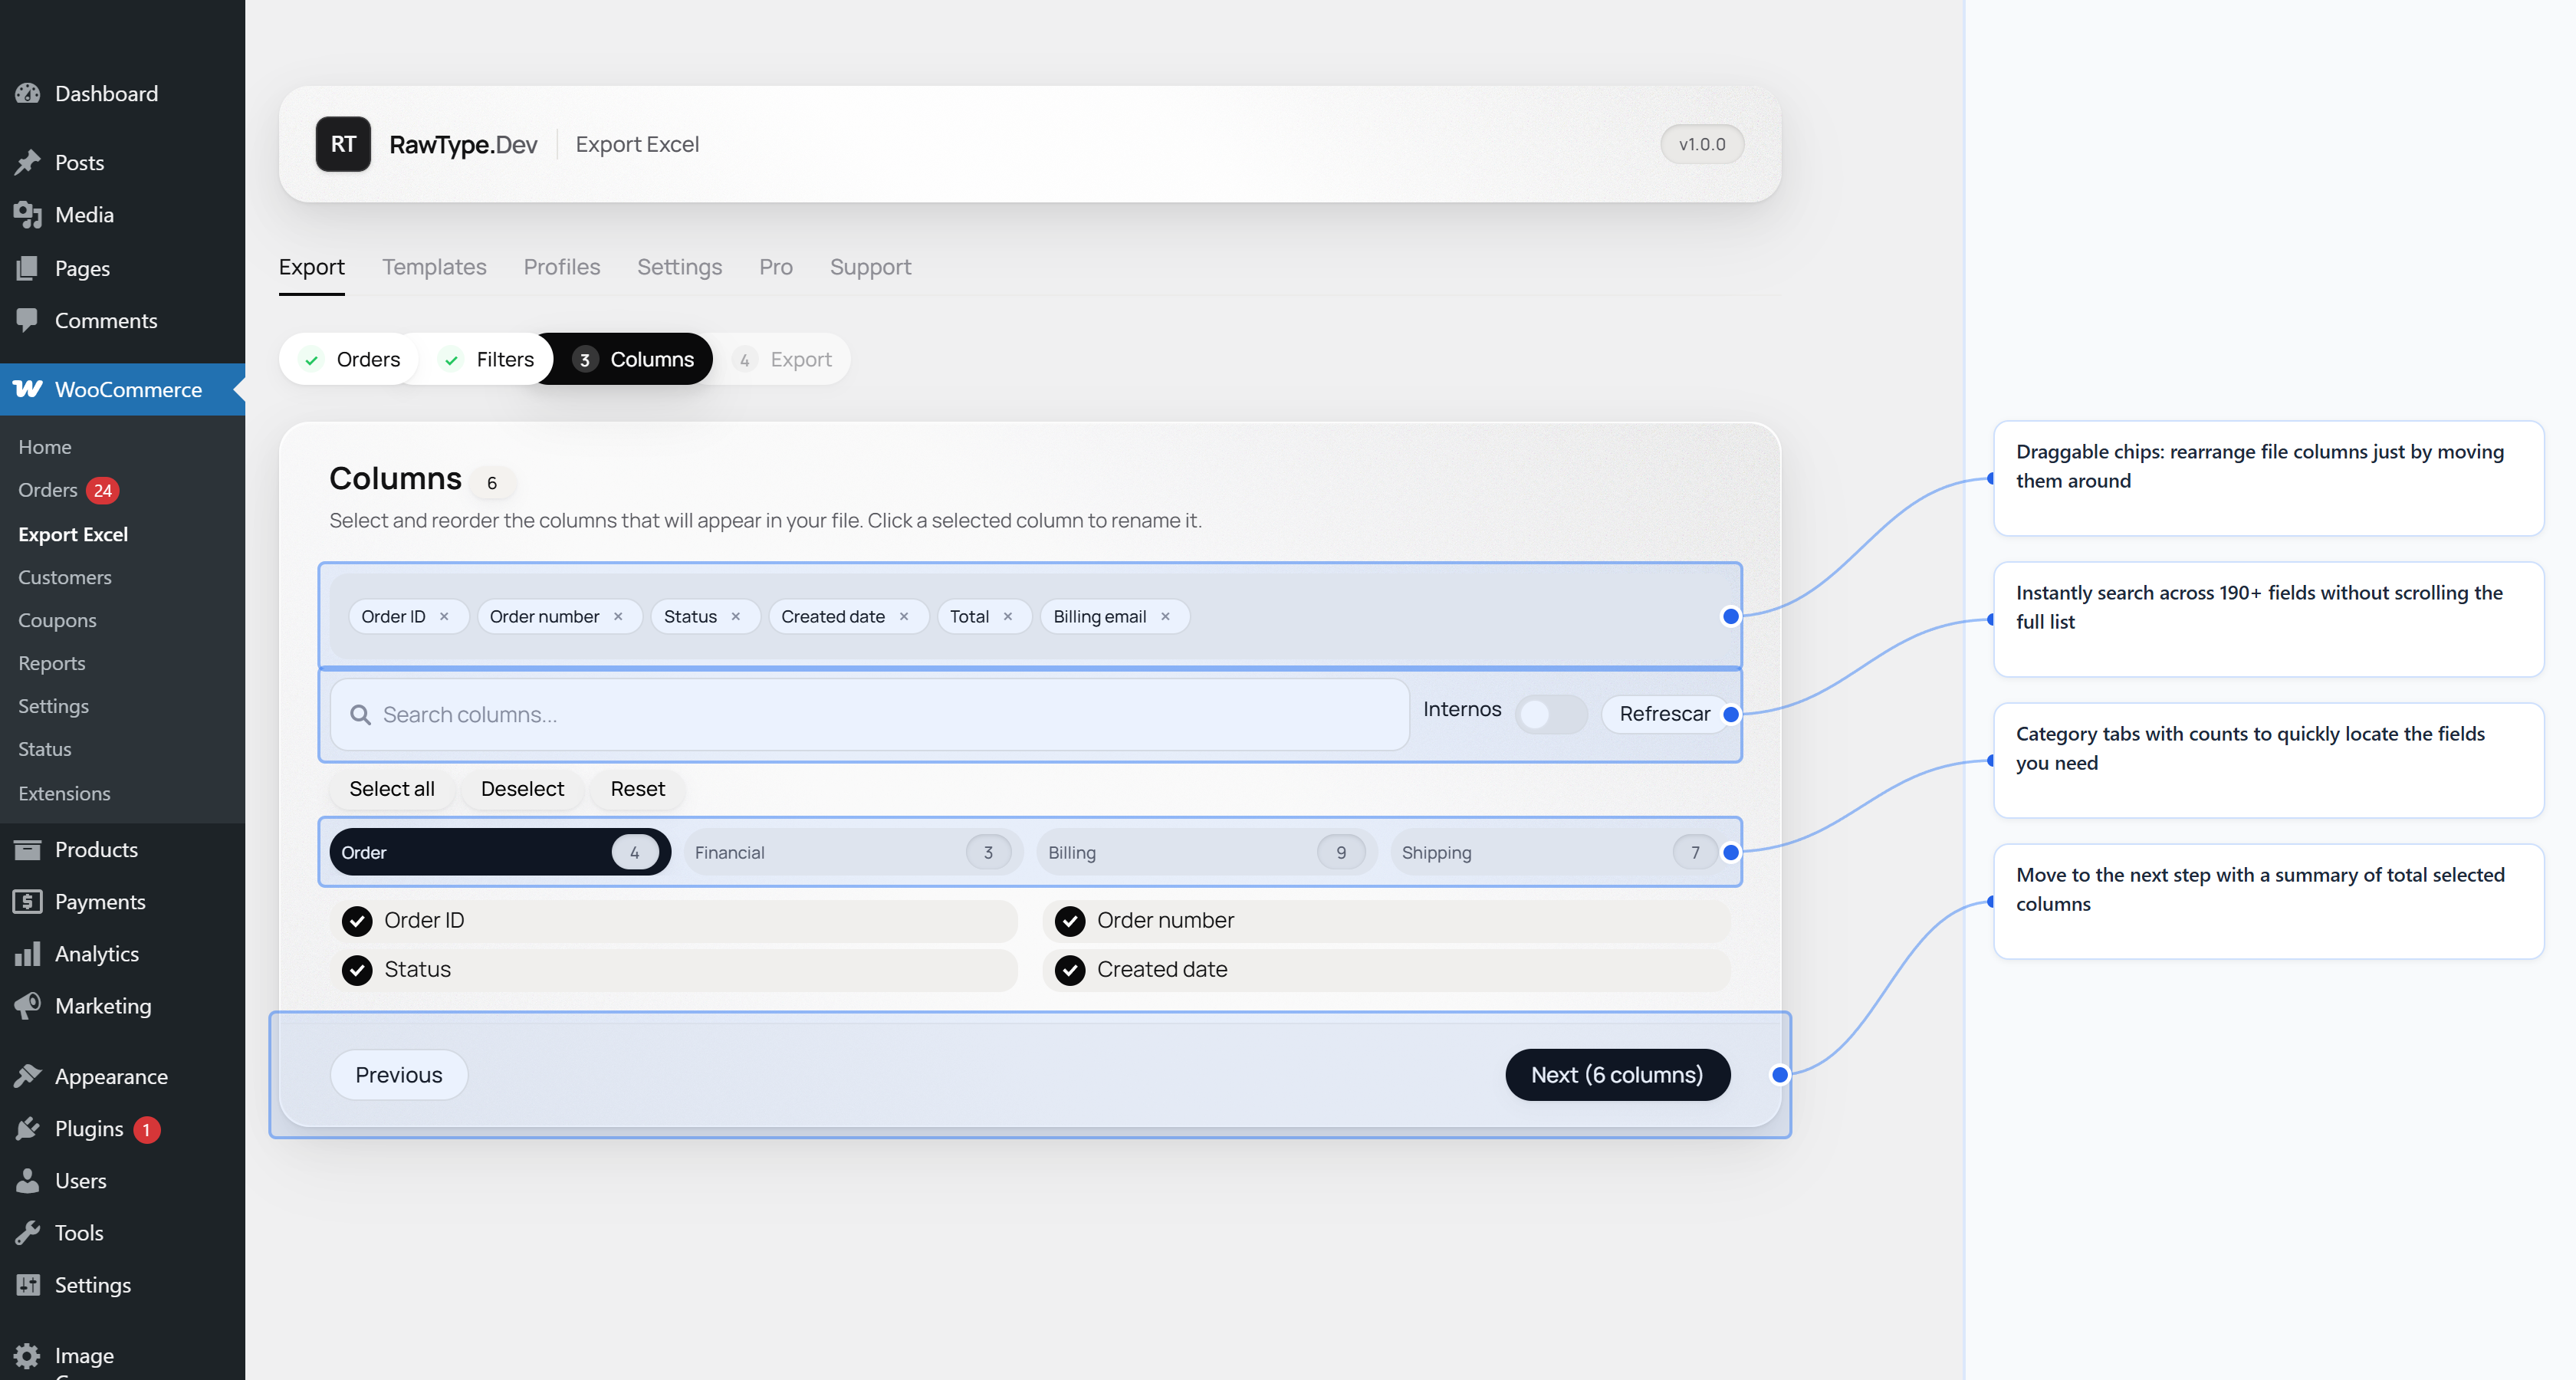Remove the Order ID chip
Viewport: 2576px width, 1380px height.
444,616
